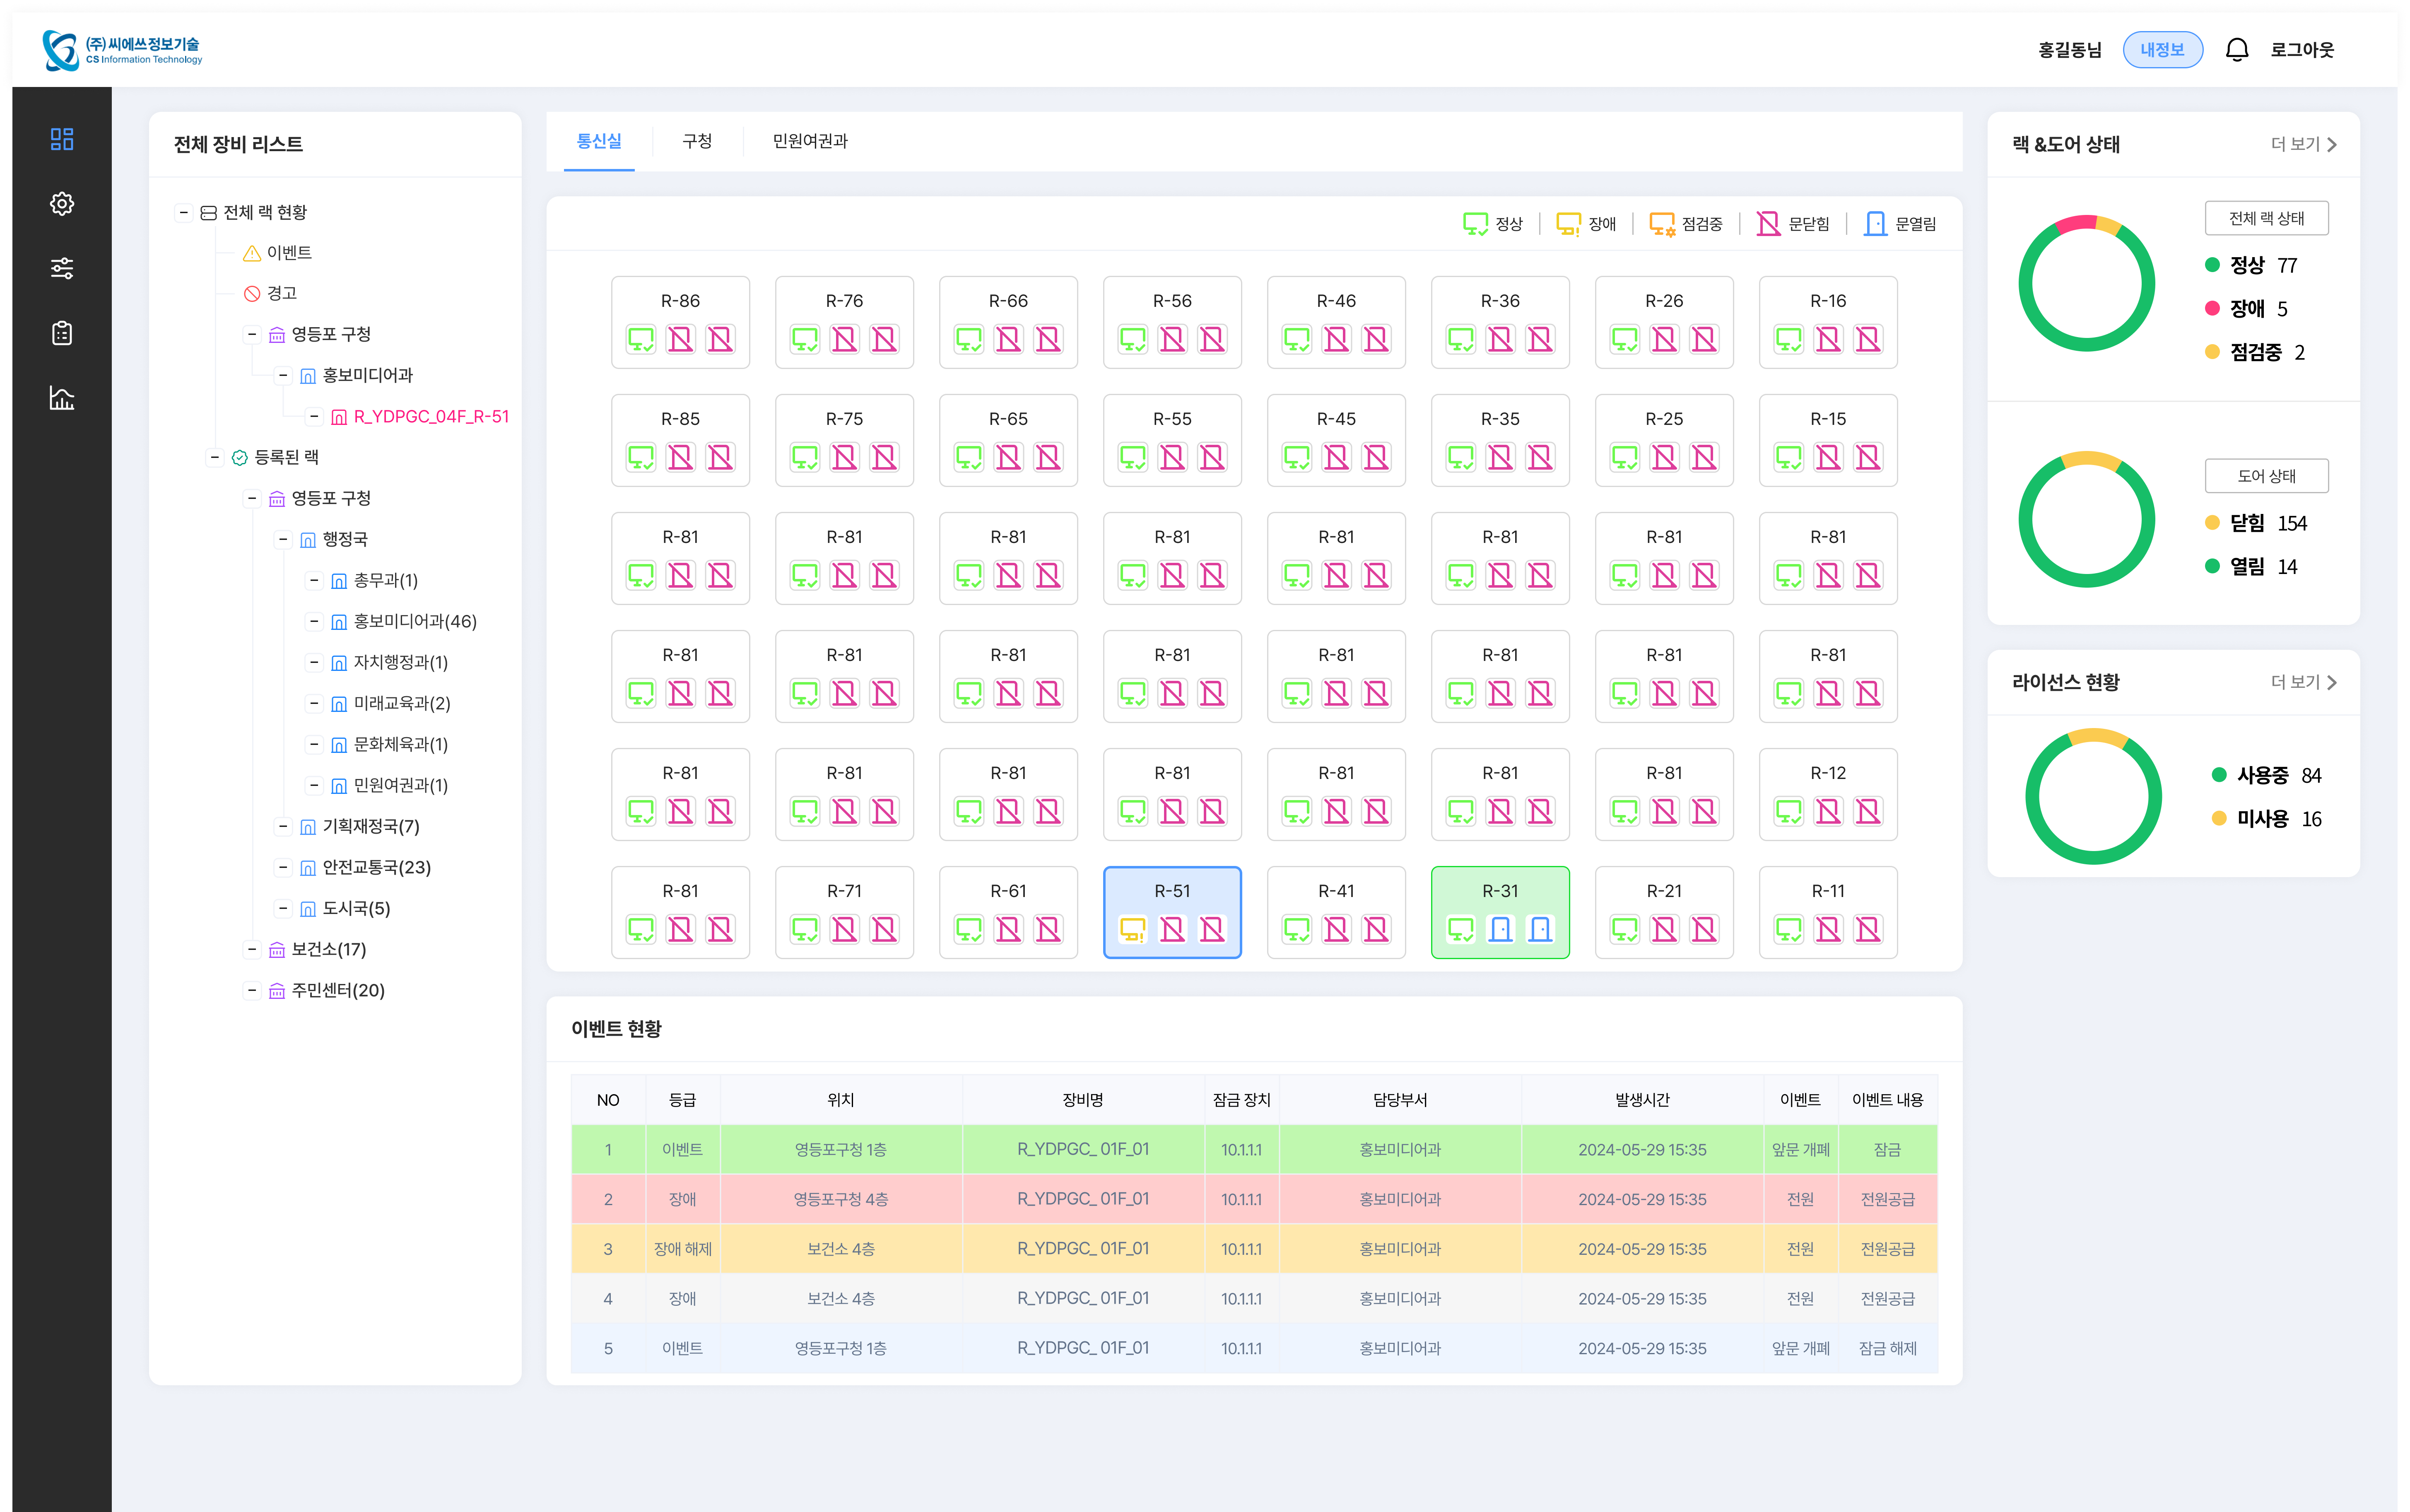Screen dimensions: 2410x1512
Task: Click the second open-door icon in R-31
Action: 1540,930
